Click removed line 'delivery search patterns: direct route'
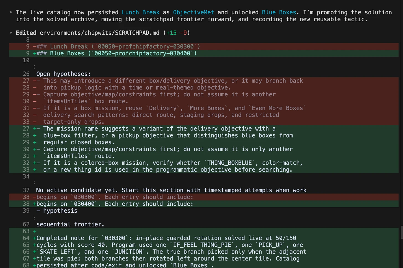The image size is (403, 268). coord(204,115)
